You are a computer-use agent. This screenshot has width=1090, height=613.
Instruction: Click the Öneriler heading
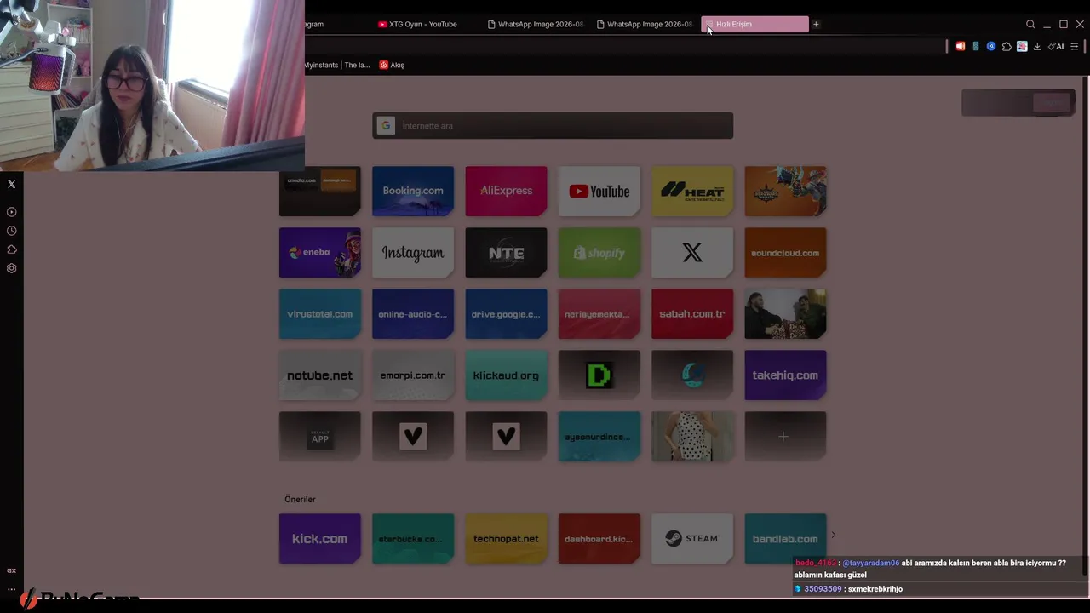pyautogui.click(x=300, y=500)
